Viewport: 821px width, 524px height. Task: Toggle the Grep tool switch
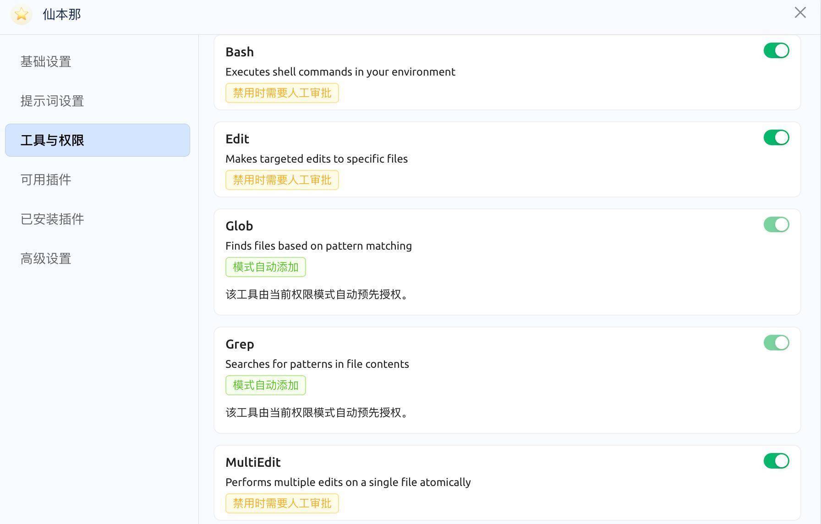pyautogui.click(x=776, y=343)
